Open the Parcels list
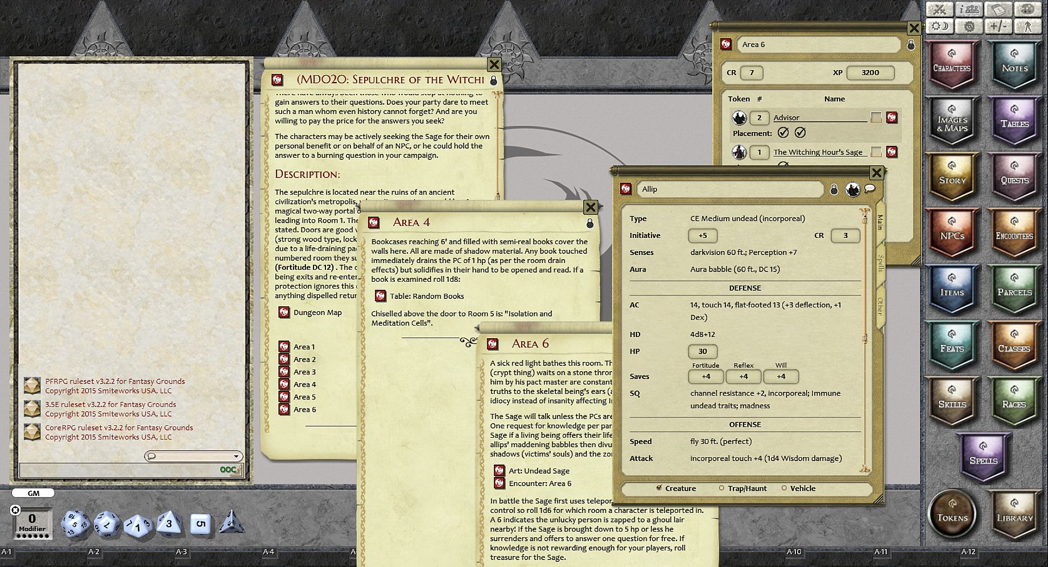 (1014, 290)
